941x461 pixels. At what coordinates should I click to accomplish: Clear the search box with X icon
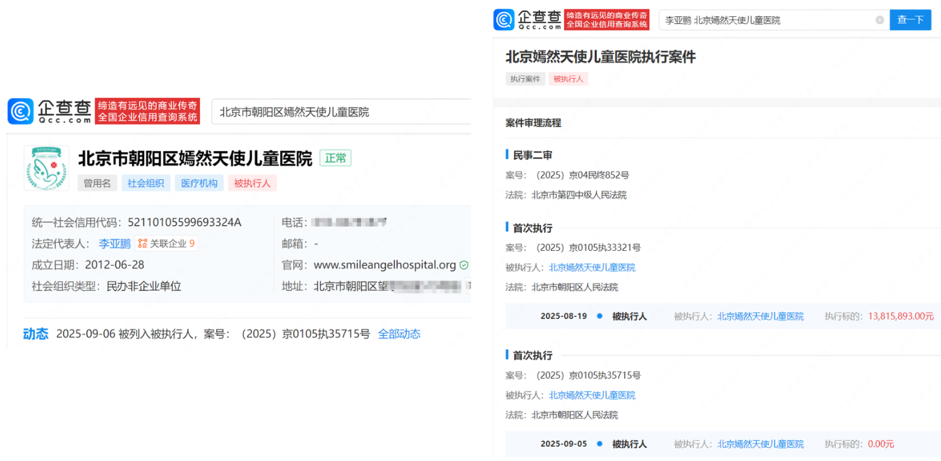point(879,20)
